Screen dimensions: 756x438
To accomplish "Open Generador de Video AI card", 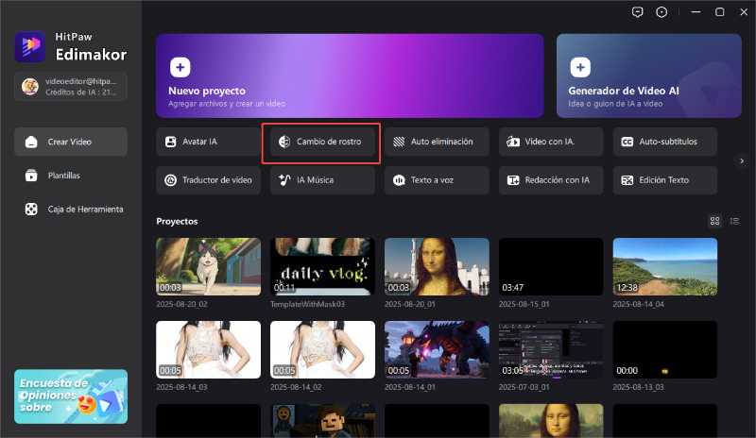I will (649, 76).
